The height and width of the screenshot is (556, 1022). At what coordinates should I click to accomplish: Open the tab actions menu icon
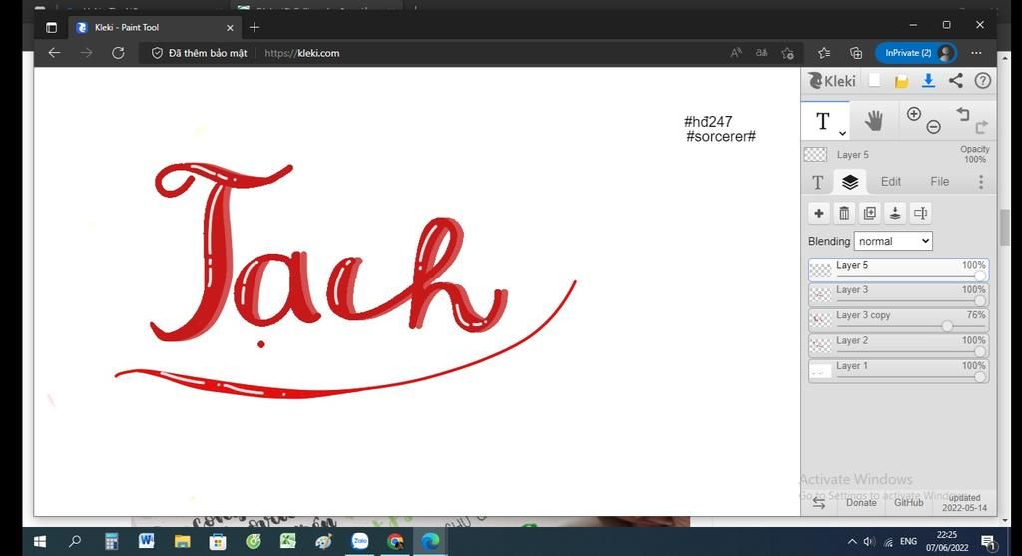pyautogui.click(x=52, y=27)
